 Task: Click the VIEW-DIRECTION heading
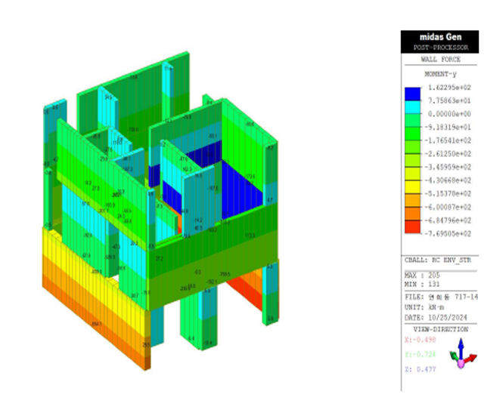pos(439,329)
